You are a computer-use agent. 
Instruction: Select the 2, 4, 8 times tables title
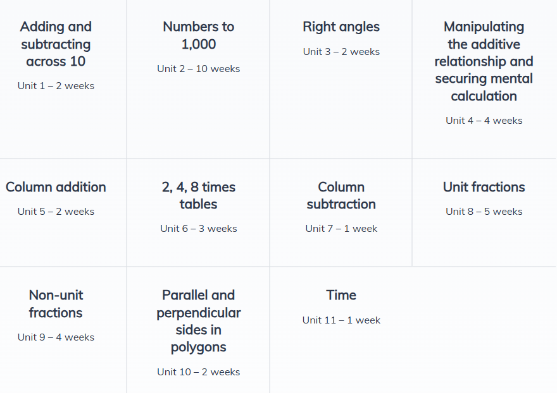(x=198, y=195)
